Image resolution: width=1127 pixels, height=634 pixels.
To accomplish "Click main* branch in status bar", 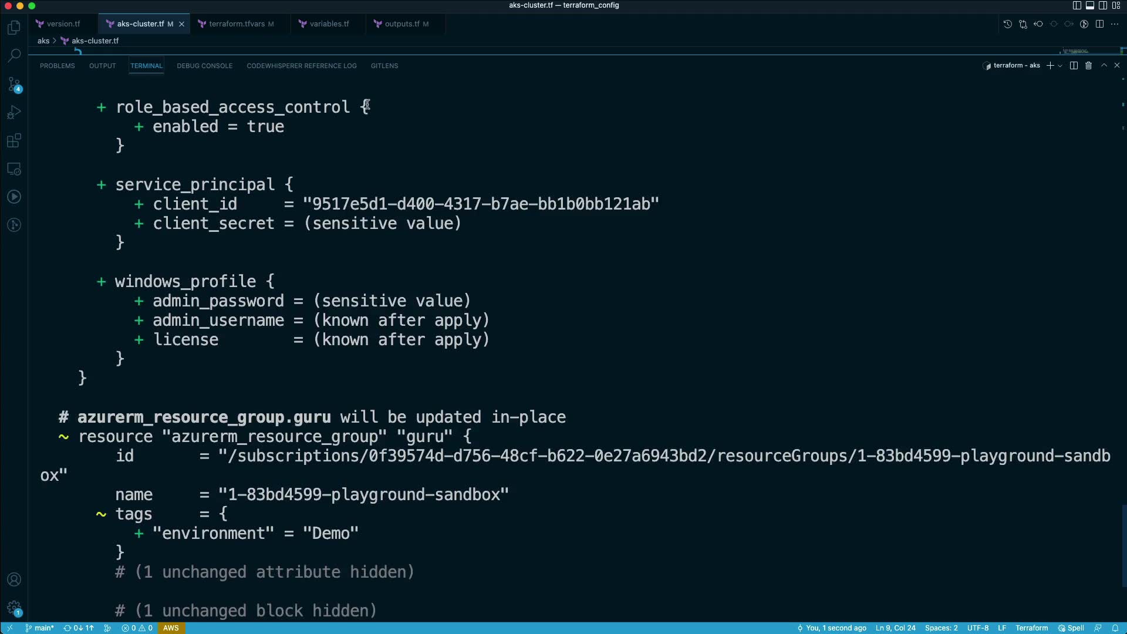I will (39, 628).
